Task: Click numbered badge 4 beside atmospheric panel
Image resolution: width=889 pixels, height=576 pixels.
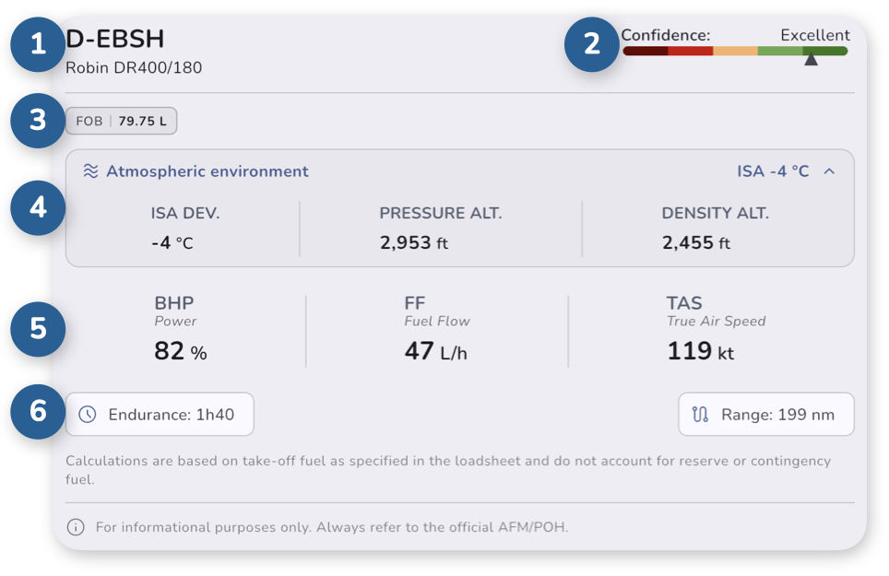Action: tap(38, 208)
